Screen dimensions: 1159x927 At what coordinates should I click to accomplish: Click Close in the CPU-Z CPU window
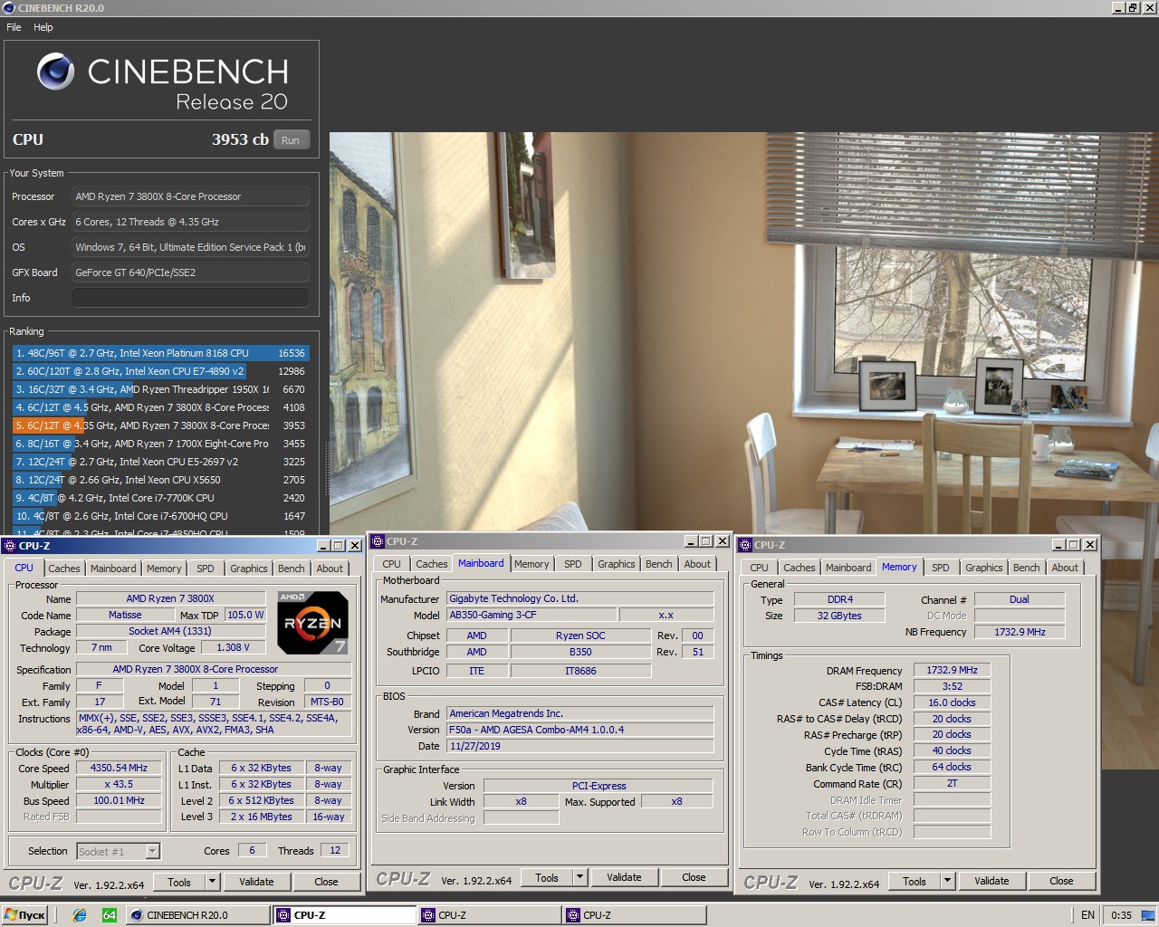(x=327, y=882)
